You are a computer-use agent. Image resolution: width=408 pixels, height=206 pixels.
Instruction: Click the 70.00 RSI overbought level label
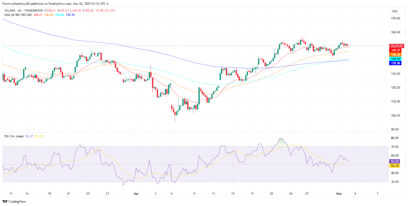(396, 147)
